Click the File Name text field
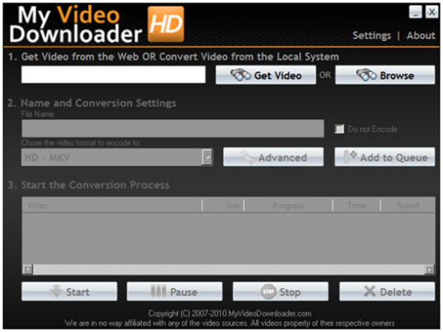Screen dimensions: 443x332 click(172, 128)
